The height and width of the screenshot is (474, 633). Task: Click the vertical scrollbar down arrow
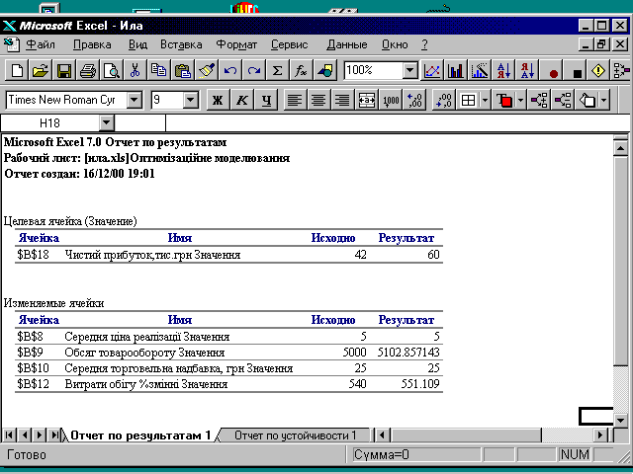(x=621, y=421)
